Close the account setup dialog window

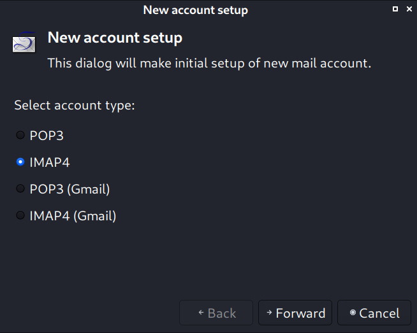point(408,9)
